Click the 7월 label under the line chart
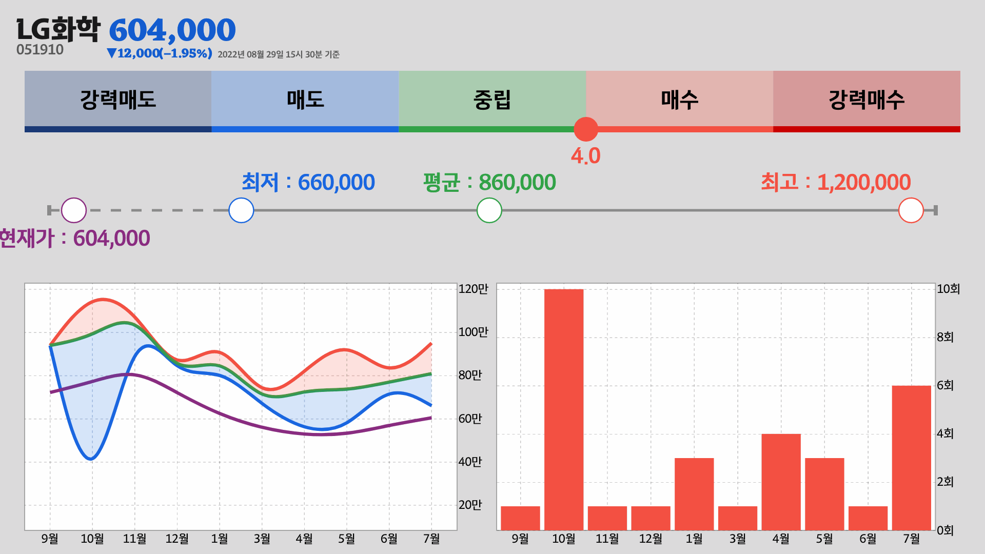Viewport: 985px width, 554px height. tap(431, 539)
